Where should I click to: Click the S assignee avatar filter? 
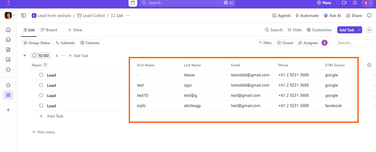[325, 43]
